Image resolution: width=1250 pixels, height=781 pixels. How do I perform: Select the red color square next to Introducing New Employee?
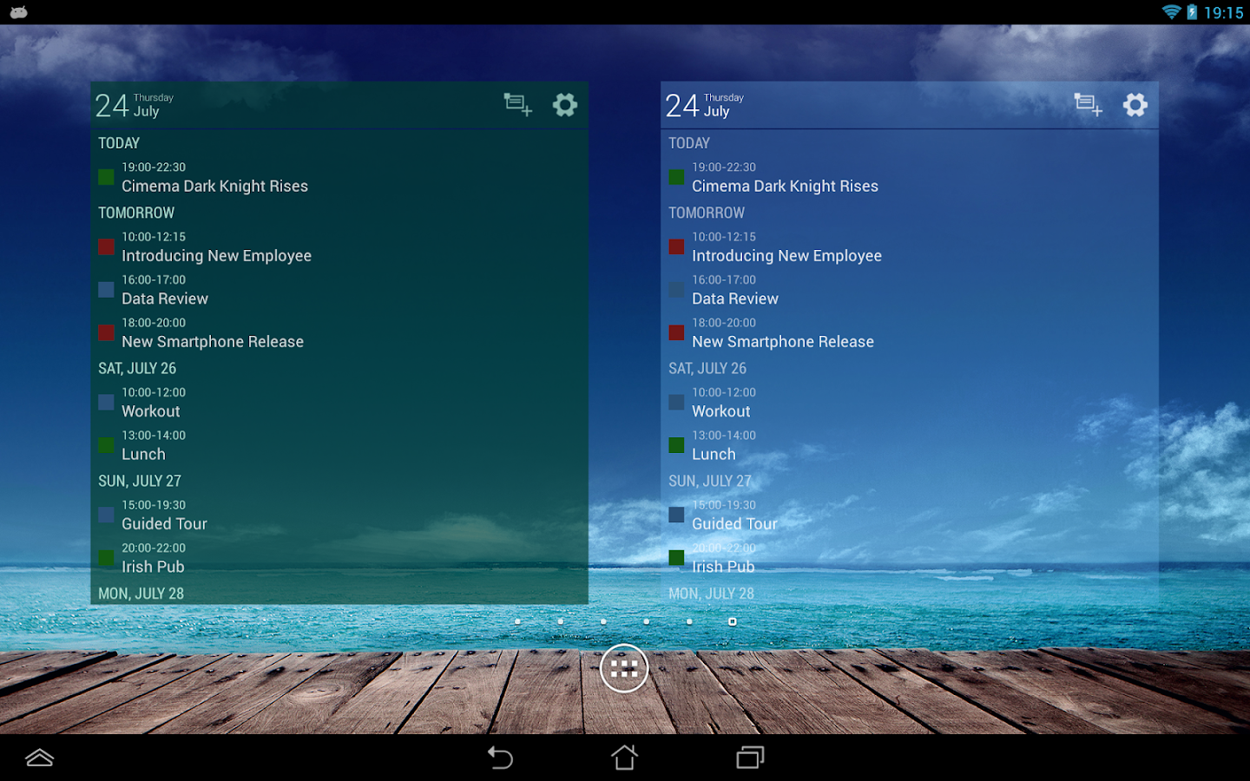(106, 246)
